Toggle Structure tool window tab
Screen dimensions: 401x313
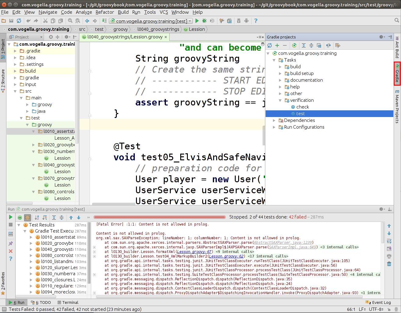pos(3,81)
